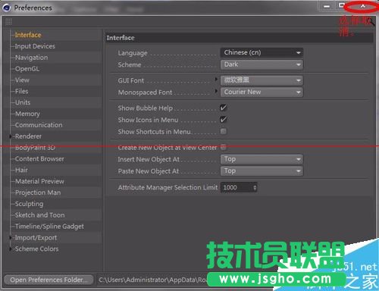The image size is (379, 291).
Task: Select the Content Browser category
Action: click(39, 159)
